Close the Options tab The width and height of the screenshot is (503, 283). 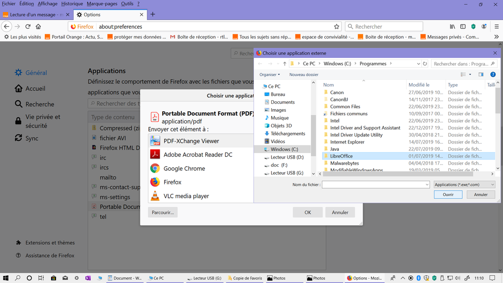(141, 15)
